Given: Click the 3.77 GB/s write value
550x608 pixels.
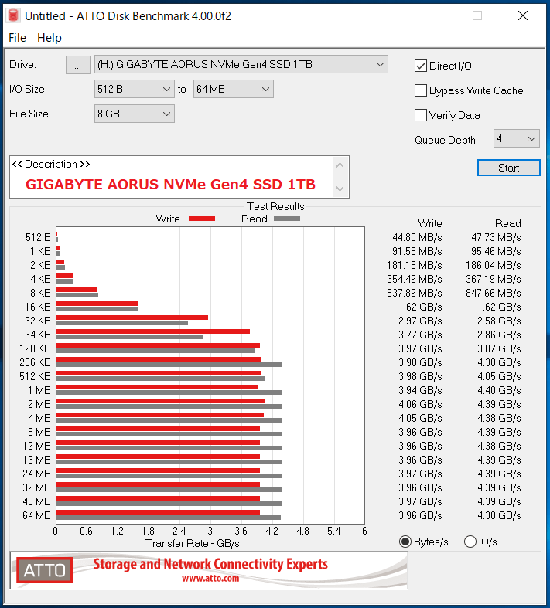Looking at the screenshot, I should click(x=420, y=335).
